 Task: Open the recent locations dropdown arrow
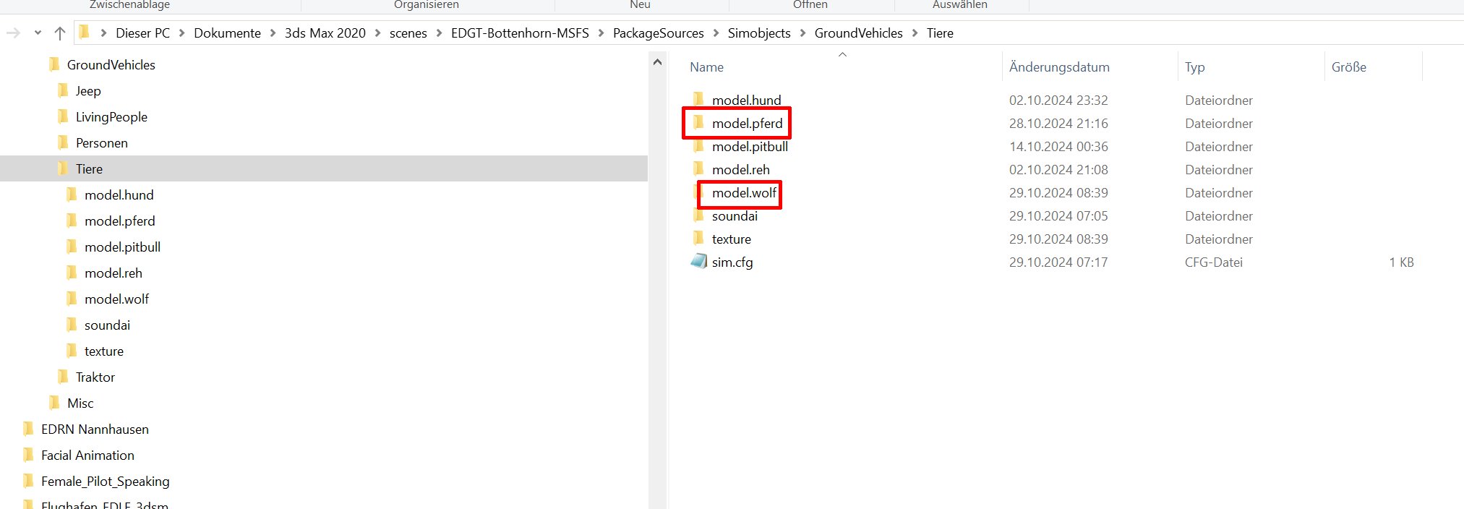point(38,33)
